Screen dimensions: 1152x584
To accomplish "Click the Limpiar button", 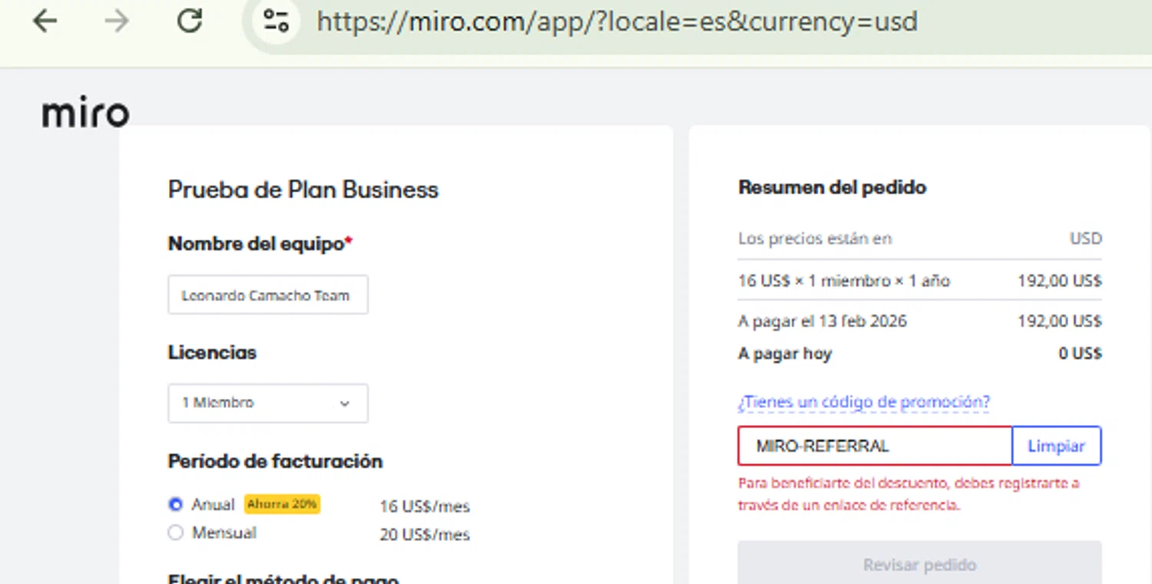I will (x=1056, y=446).
